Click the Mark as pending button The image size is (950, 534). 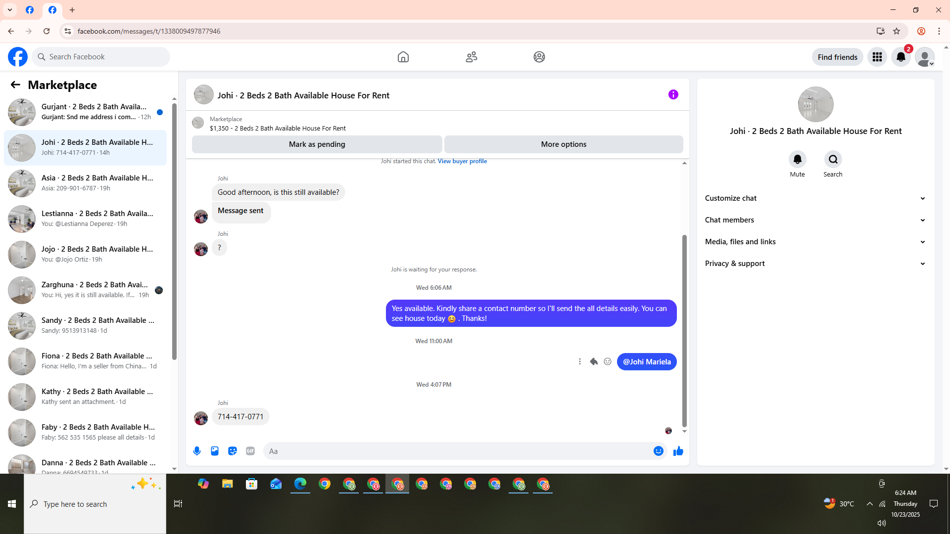pos(317,144)
